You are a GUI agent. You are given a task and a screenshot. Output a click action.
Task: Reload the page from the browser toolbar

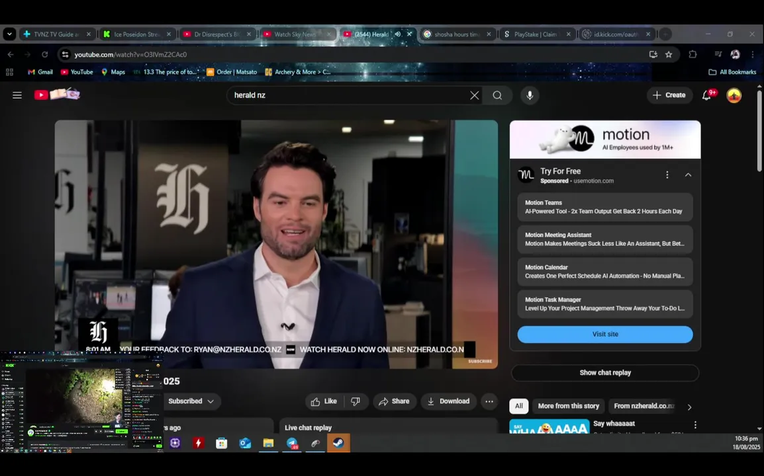[45, 54]
